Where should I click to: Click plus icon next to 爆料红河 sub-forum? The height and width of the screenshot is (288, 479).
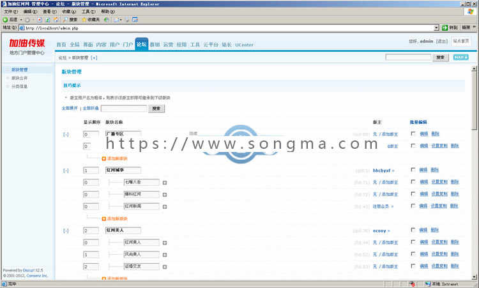click(x=165, y=195)
